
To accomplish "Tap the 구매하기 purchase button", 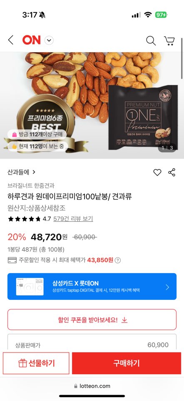I will pyautogui.click(x=127, y=363).
